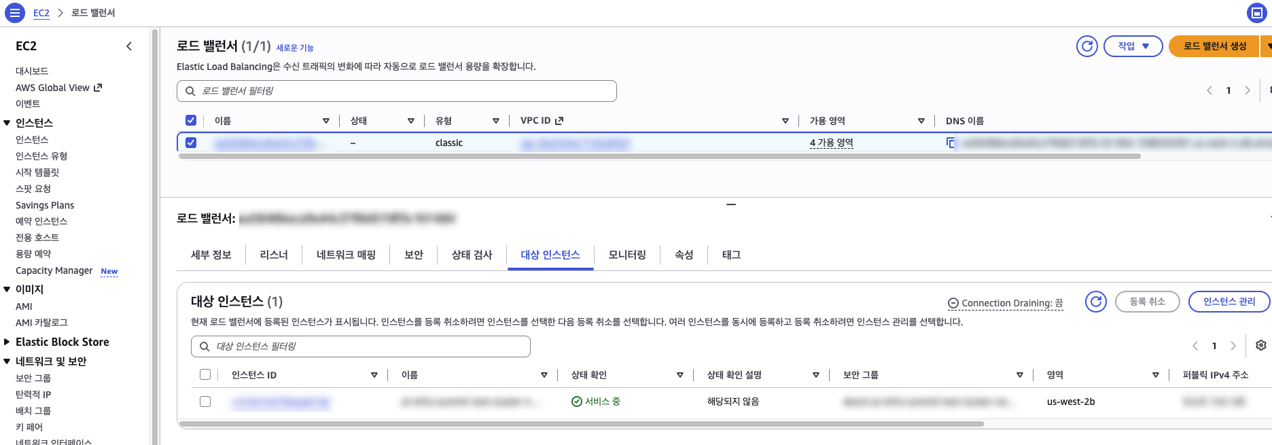The height and width of the screenshot is (445, 1272).
Task: Open Savings Plans in sidebar
Action: click(x=45, y=205)
